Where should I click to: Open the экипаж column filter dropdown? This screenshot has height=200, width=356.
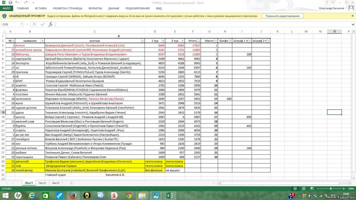click(x=142, y=41)
